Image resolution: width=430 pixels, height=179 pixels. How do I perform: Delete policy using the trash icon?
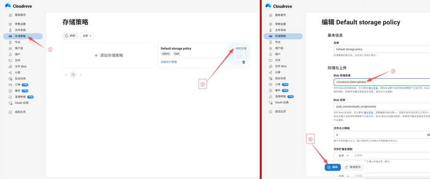[x=244, y=62]
